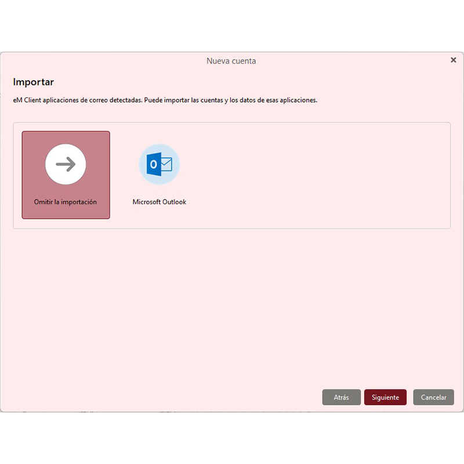This screenshot has height=464, width=464.
Task: Click the "Microsoft Outlook" text label
Action: pyautogui.click(x=159, y=202)
